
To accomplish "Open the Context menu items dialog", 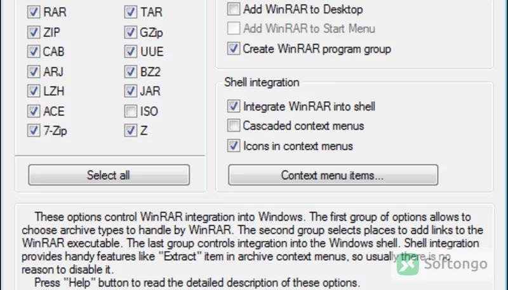I will tap(333, 175).
